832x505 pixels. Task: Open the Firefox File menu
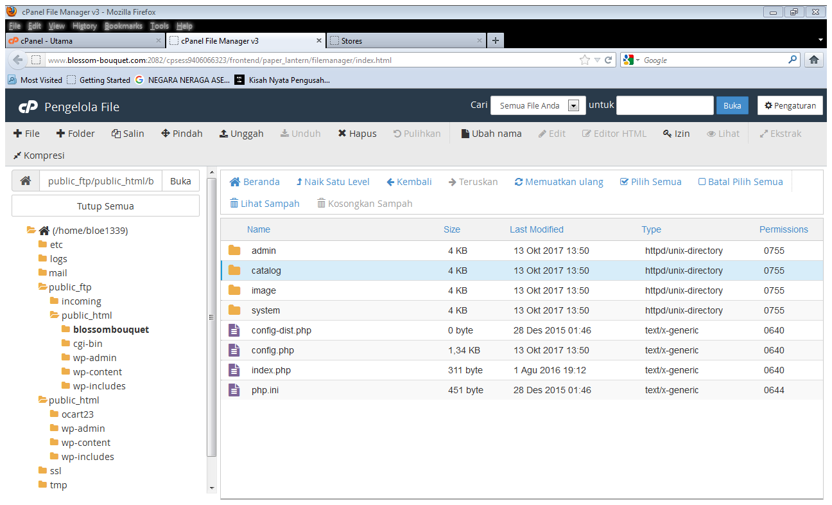(15, 26)
